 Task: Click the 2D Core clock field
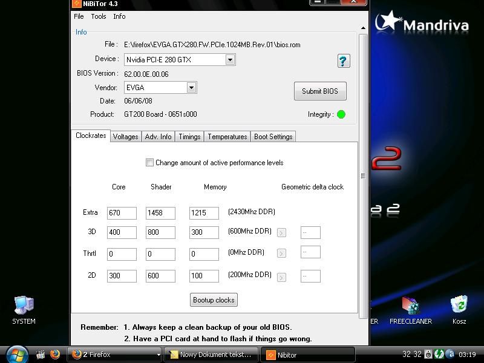click(x=122, y=276)
